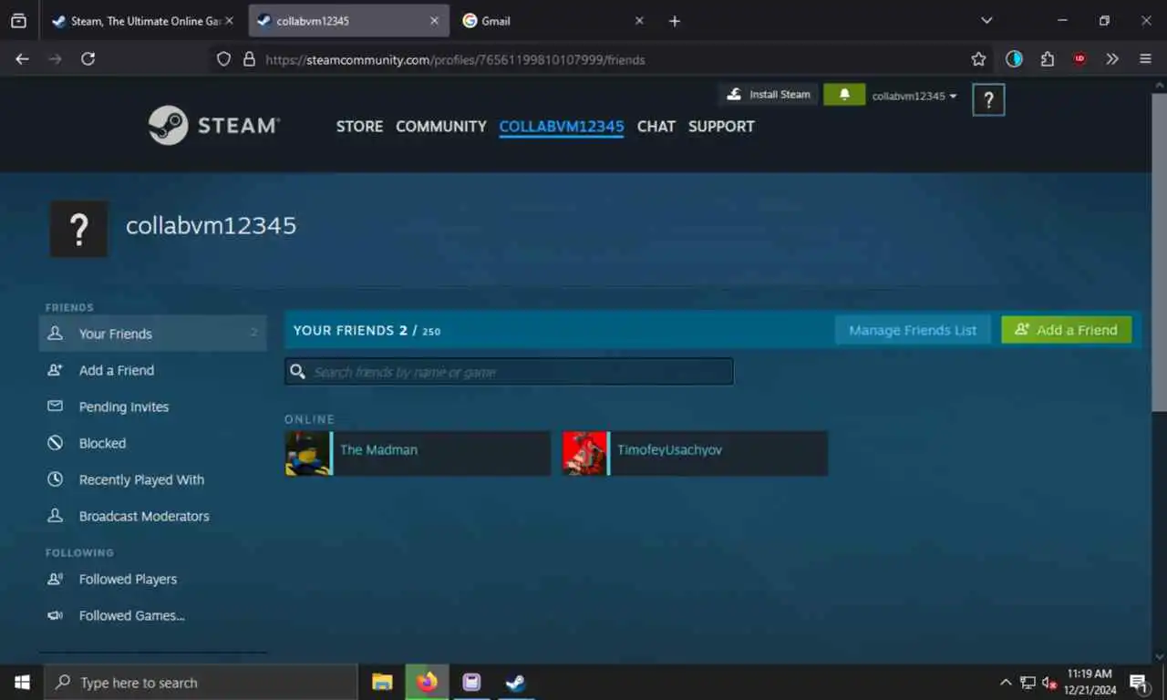Click the purple app icon in taskbar
This screenshot has width=1167, height=700.
pyautogui.click(x=471, y=682)
